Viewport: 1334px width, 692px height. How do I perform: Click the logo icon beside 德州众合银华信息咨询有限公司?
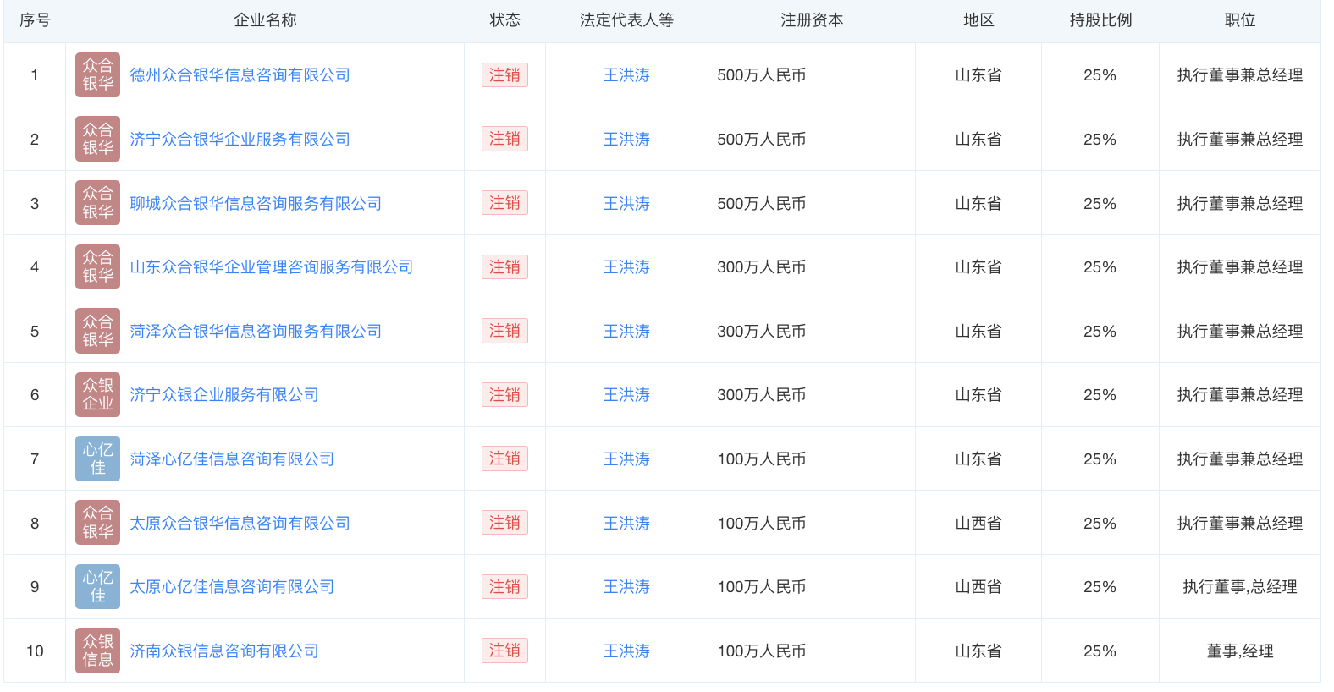pos(97,75)
